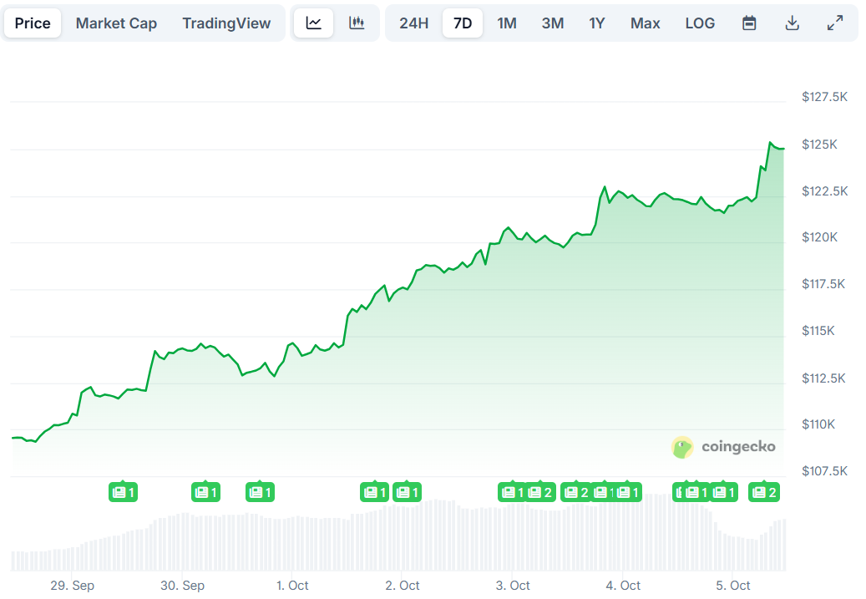Switch to the Market Cap tab
This screenshot has height=599, width=866.
(116, 23)
